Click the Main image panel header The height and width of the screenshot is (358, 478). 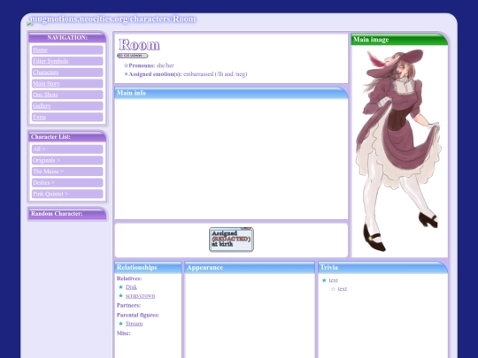399,40
